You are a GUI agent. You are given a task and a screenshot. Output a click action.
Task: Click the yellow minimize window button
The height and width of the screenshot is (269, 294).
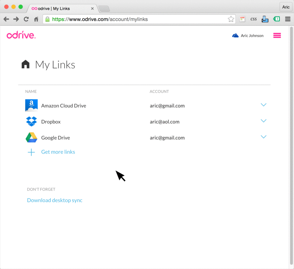tap(13, 7)
